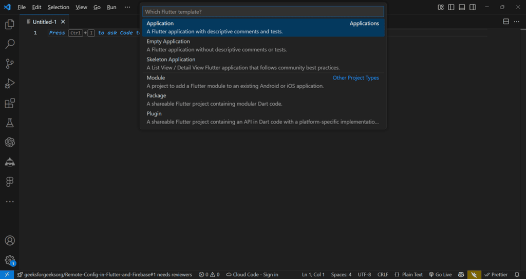Open editor More Actions ellipsis
The height and width of the screenshot is (279, 526).
[516, 22]
